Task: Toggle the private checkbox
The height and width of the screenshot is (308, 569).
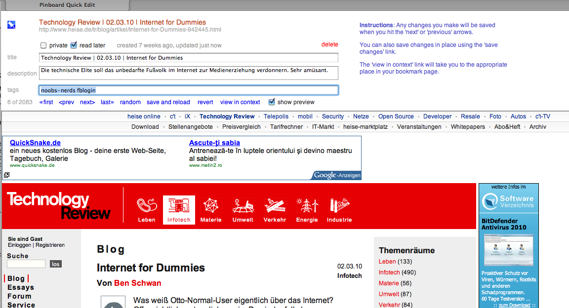Action: (x=43, y=45)
